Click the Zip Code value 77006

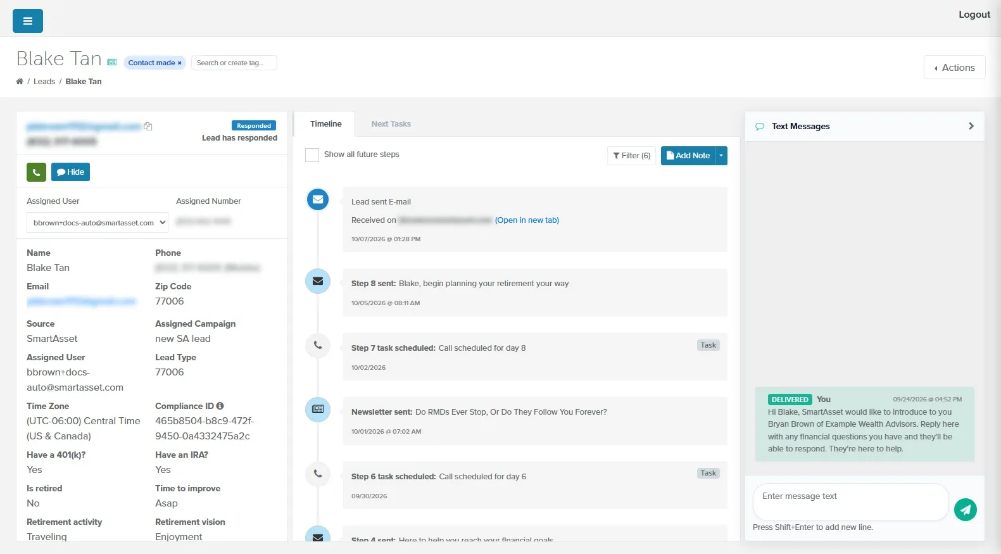170,301
